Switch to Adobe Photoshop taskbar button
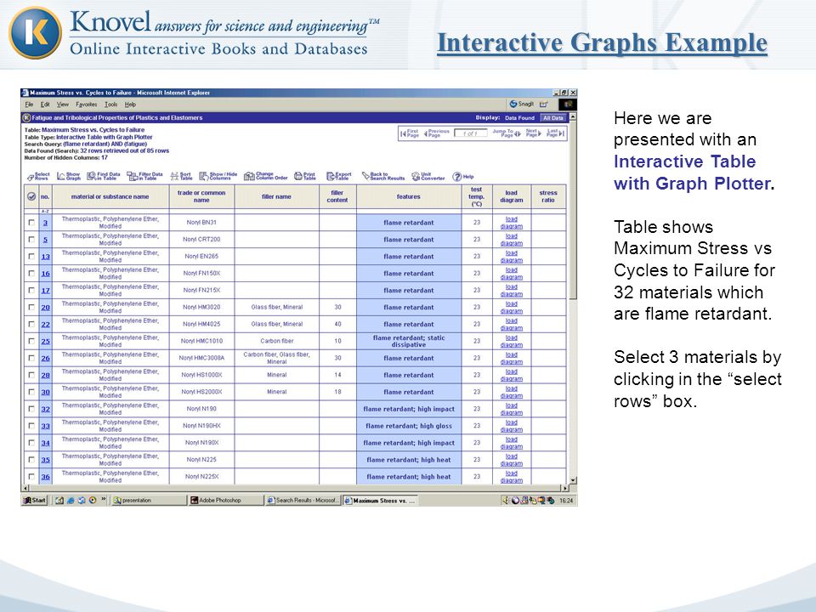 224,500
